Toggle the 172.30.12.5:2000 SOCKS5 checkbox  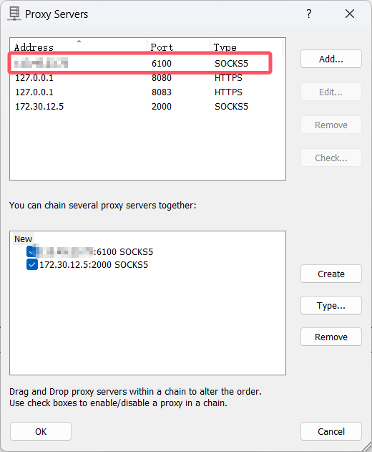(32, 264)
